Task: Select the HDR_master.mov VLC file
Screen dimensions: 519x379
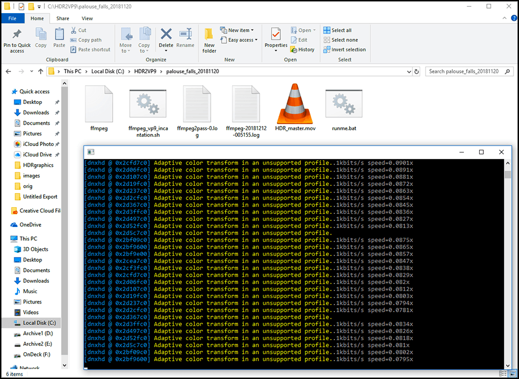Action: 295,107
